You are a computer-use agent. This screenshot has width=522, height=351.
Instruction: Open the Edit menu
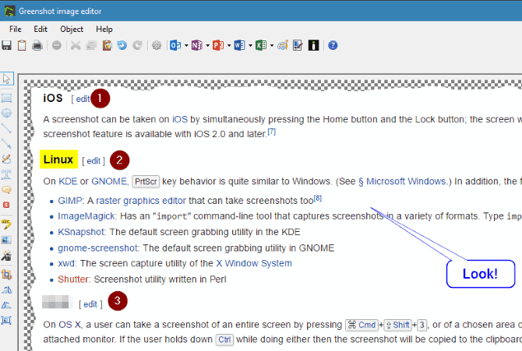click(41, 30)
